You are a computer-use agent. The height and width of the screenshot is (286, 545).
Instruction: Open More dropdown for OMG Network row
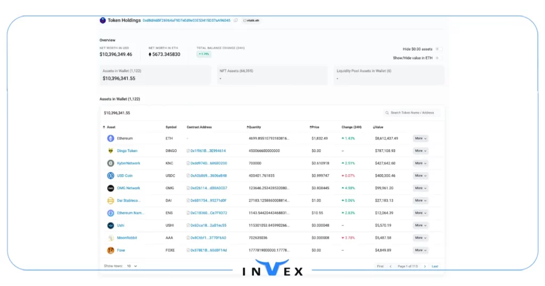(x=420, y=188)
